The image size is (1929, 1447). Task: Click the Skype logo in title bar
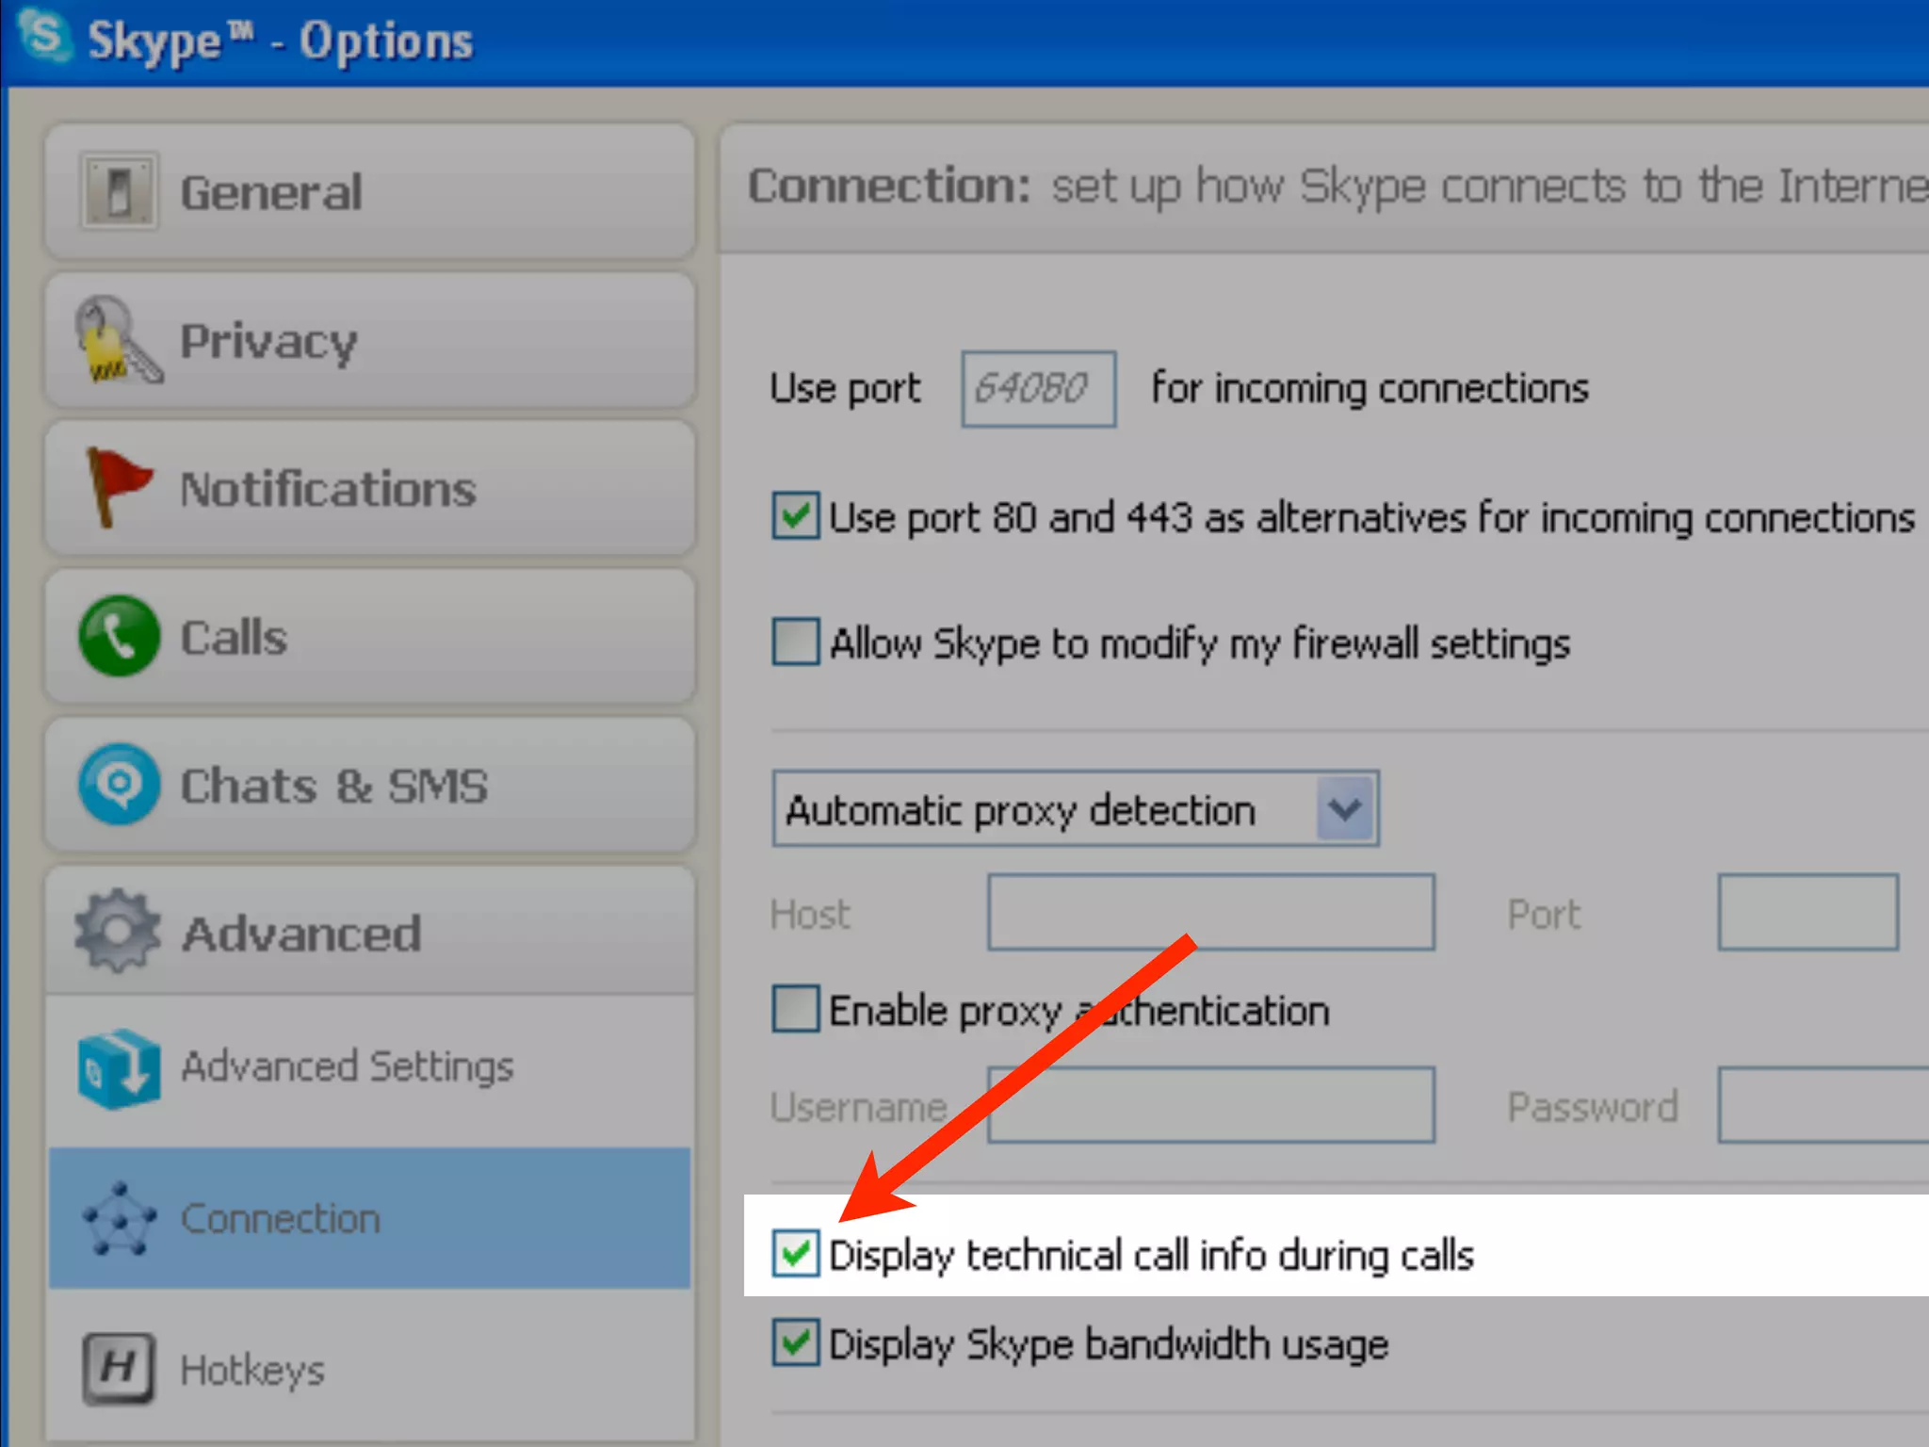44,36
